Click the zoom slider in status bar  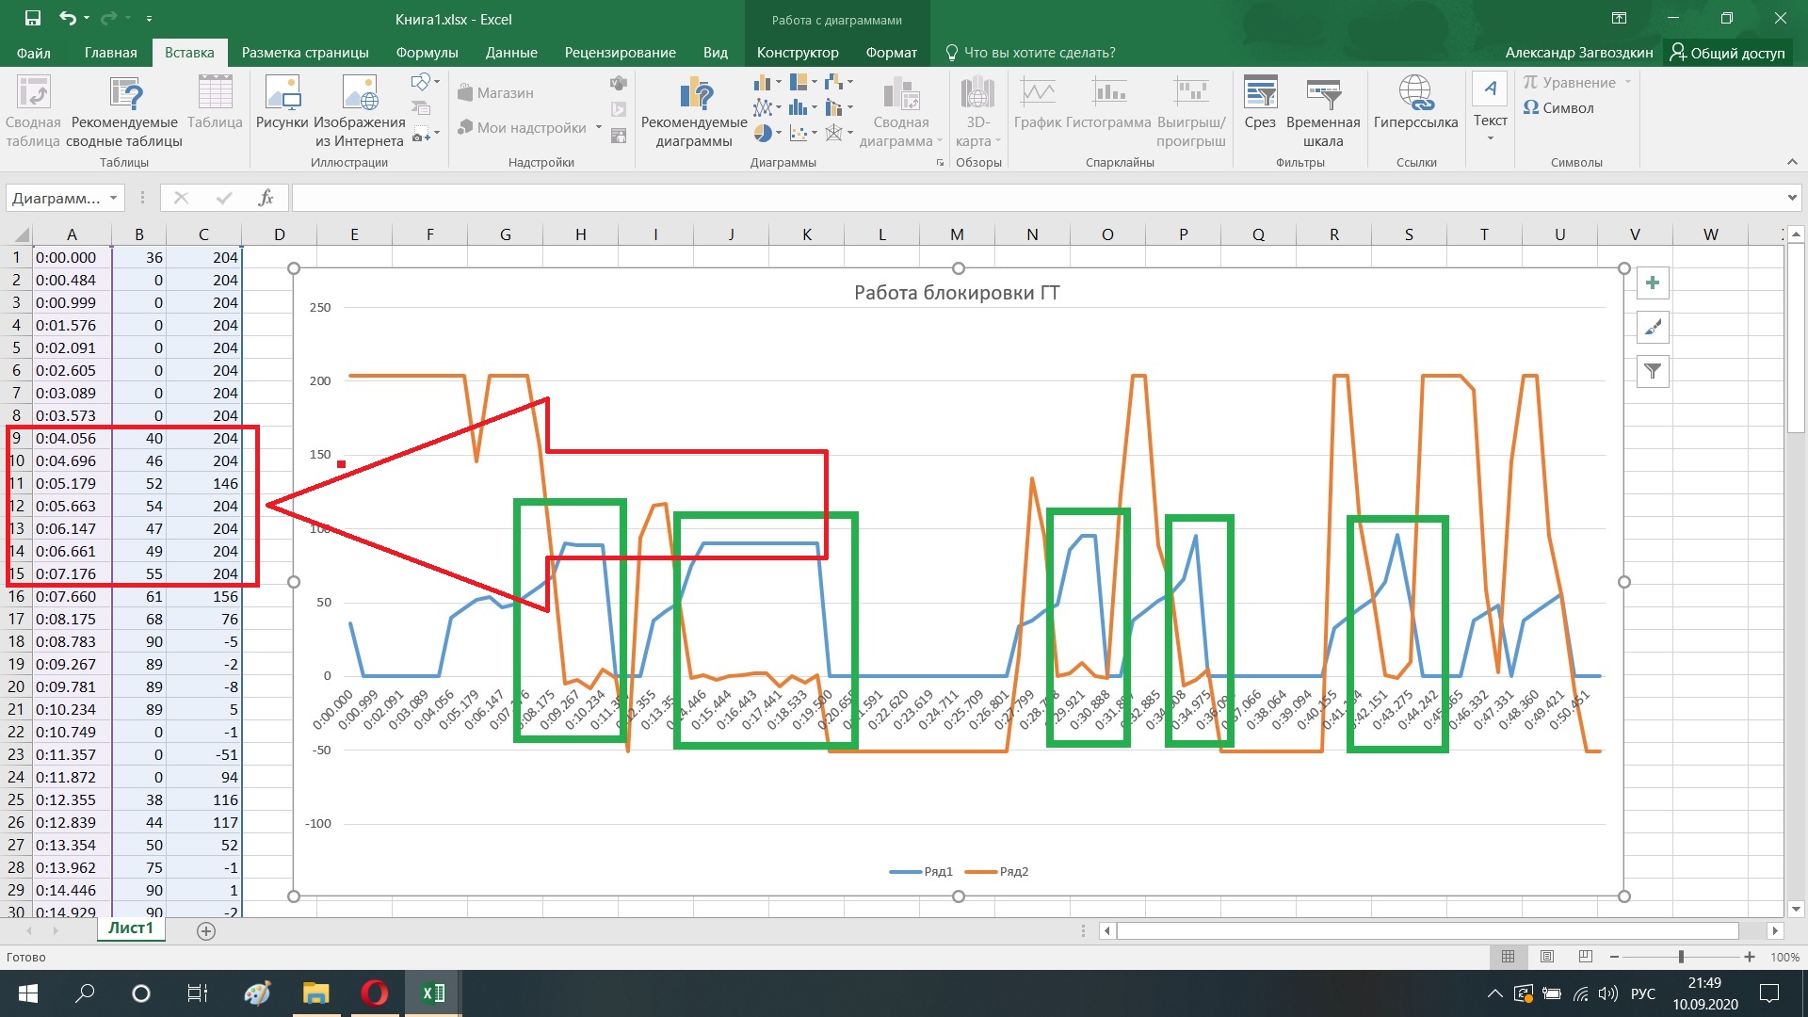[x=1681, y=957]
